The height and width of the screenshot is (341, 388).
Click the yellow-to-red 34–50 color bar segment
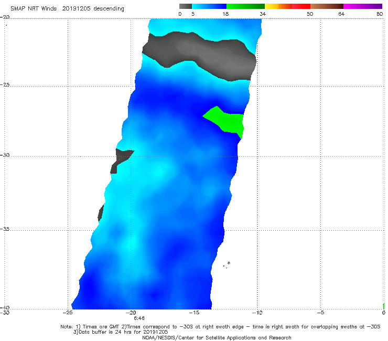click(x=287, y=6)
